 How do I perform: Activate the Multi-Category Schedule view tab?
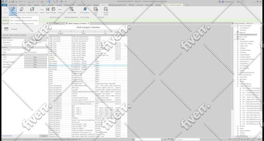[x=77, y=23]
